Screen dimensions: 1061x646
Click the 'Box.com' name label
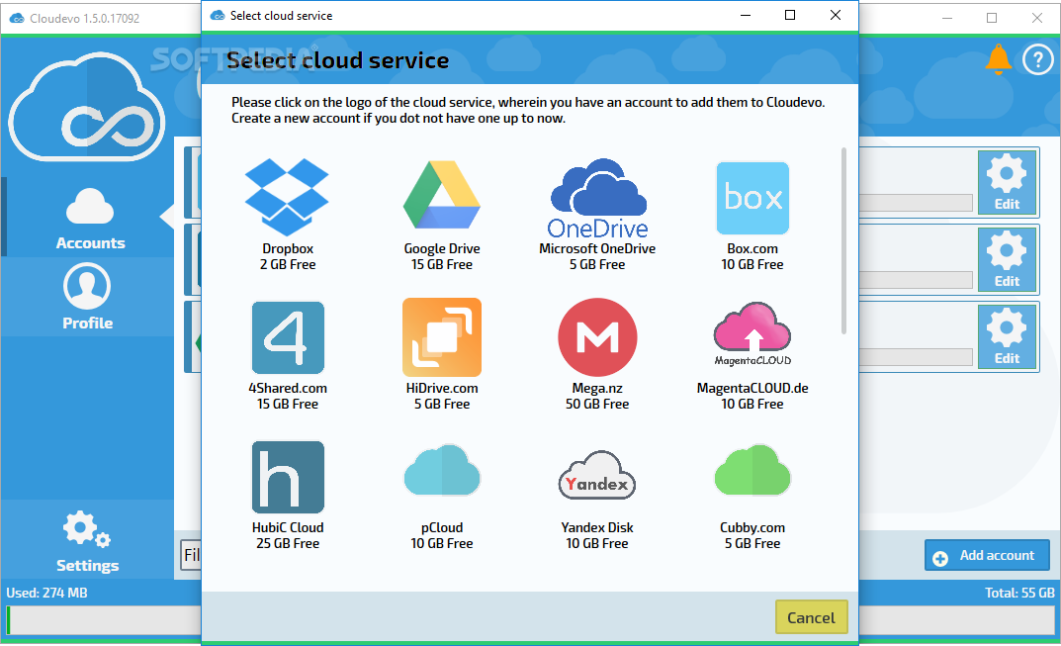(752, 248)
